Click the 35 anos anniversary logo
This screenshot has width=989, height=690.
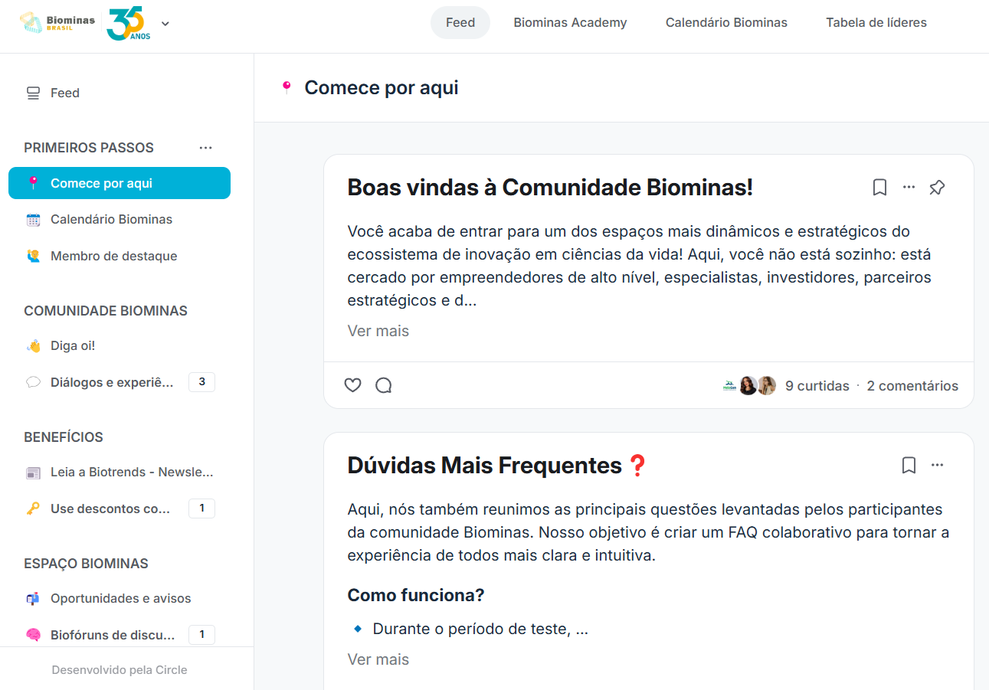[128, 24]
